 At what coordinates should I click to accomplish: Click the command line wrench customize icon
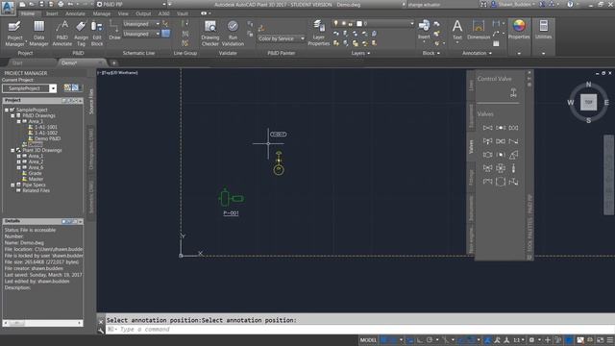101,330
